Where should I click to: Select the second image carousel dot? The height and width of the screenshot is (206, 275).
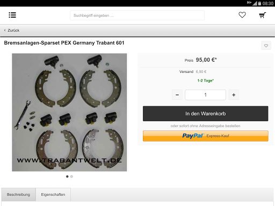(71, 176)
